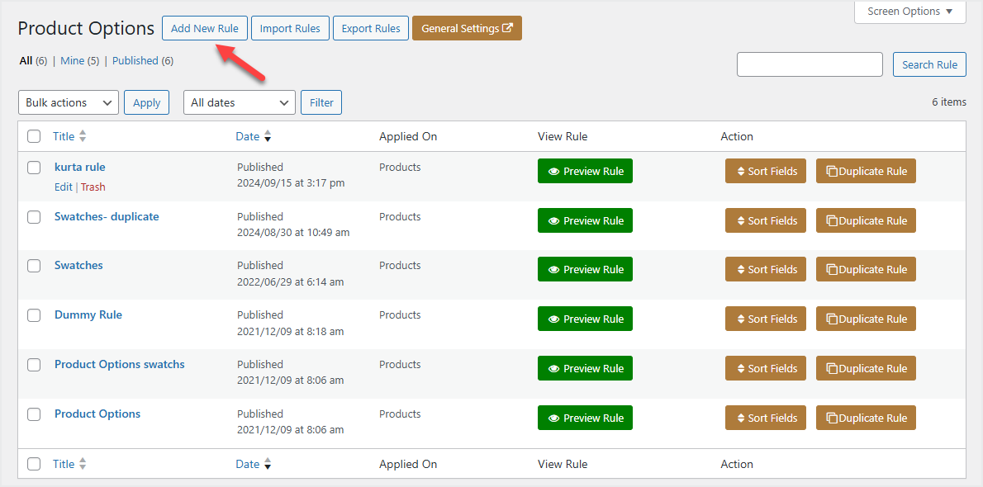
Task: Open General Settings external link
Action: (x=467, y=28)
